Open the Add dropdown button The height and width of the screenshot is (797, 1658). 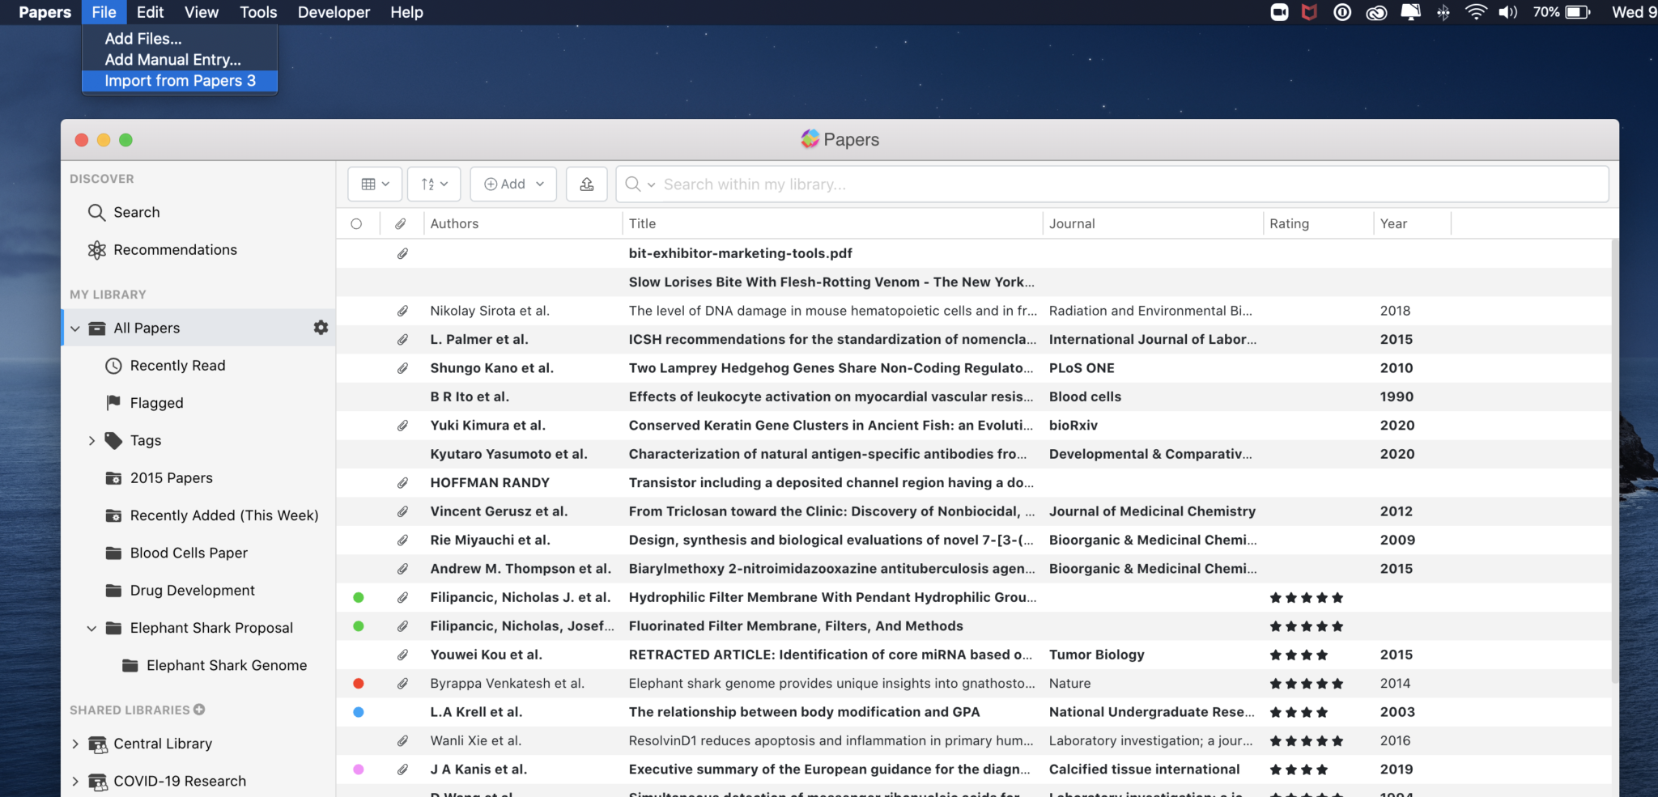pos(513,184)
